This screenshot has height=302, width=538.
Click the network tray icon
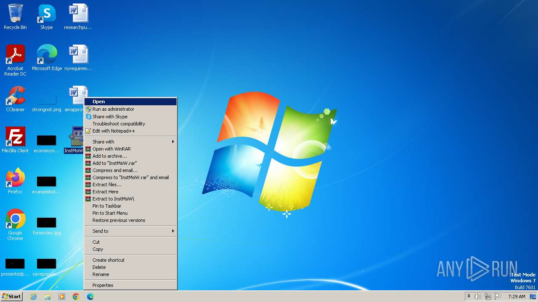point(488,297)
